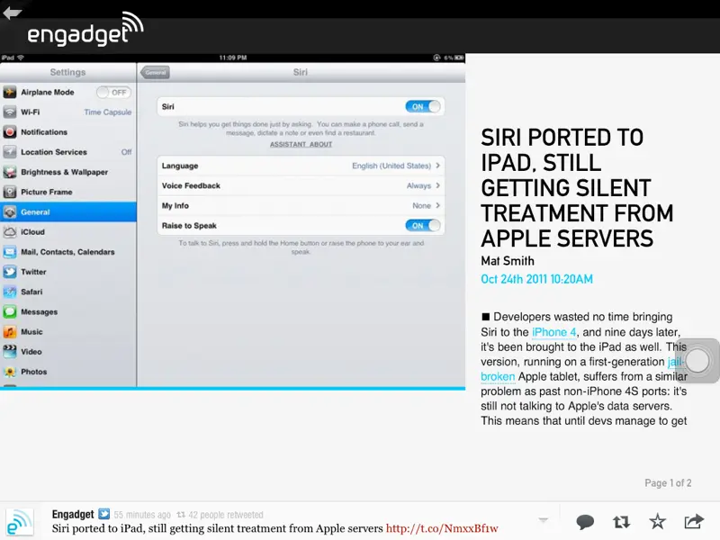
Task: Open the t.co link in the tweet
Action: point(442,528)
